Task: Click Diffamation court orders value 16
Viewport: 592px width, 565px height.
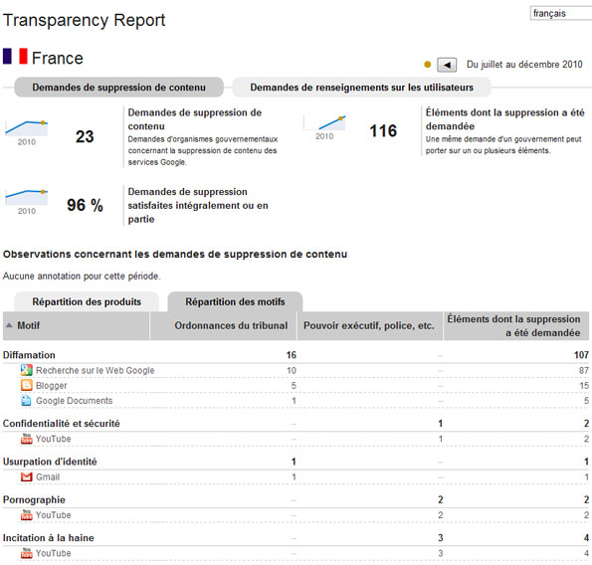Action: [292, 355]
